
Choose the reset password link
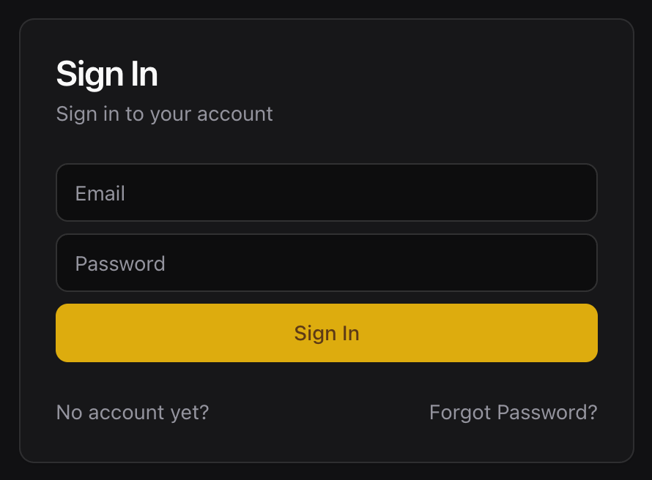513,413
